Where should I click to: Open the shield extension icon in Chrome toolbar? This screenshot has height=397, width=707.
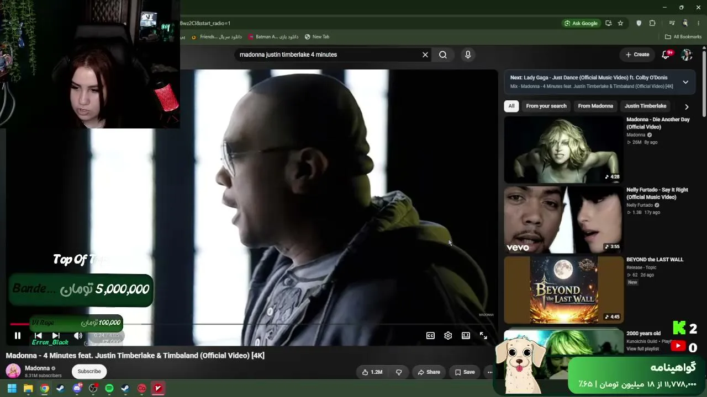coord(639,23)
